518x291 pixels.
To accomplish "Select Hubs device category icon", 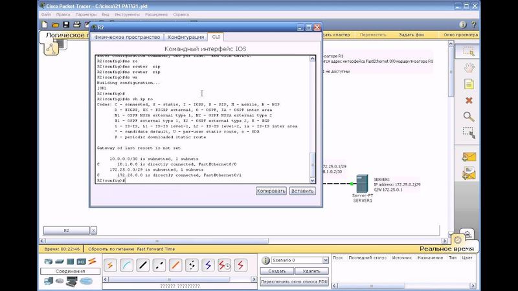I will point(71,262).
